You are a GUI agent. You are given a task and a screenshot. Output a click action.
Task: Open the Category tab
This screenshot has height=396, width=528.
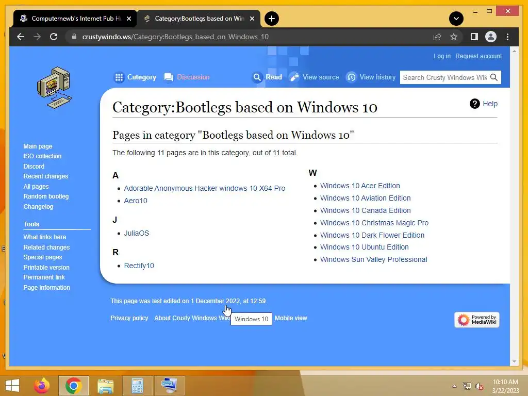click(x=141, y=77)
